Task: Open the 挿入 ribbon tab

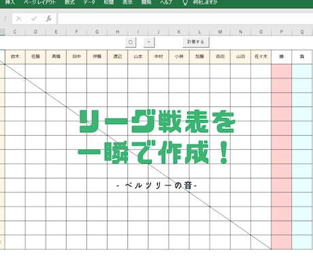Action: coord(10,3)
